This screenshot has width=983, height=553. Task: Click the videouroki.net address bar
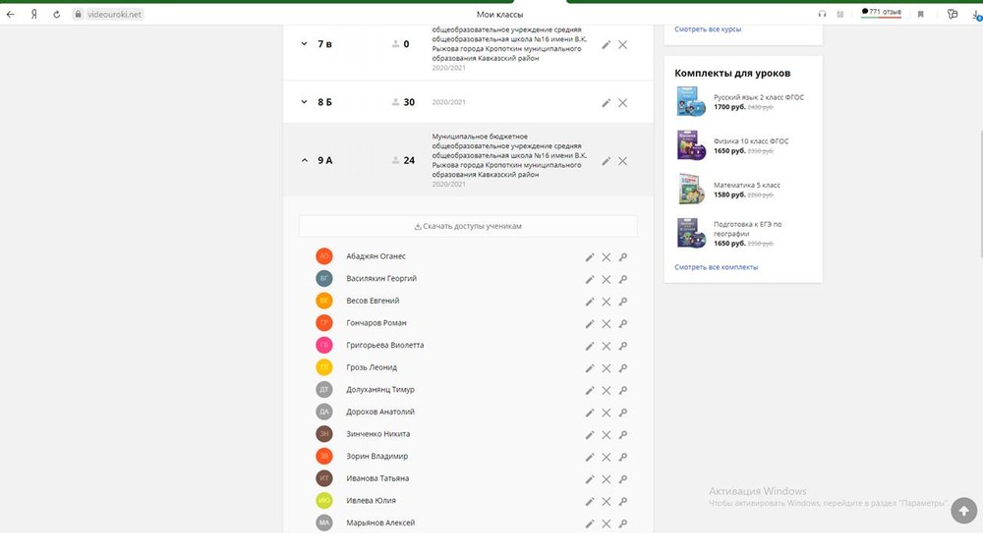pyautogui.click(x=108, y=15)
